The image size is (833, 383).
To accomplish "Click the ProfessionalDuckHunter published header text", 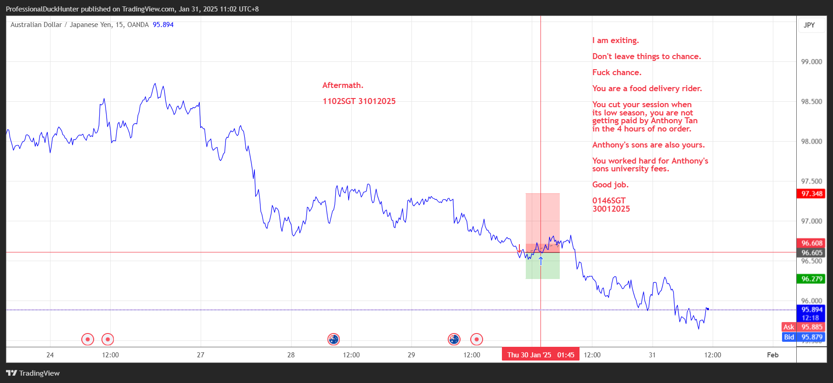I will 132,9.
